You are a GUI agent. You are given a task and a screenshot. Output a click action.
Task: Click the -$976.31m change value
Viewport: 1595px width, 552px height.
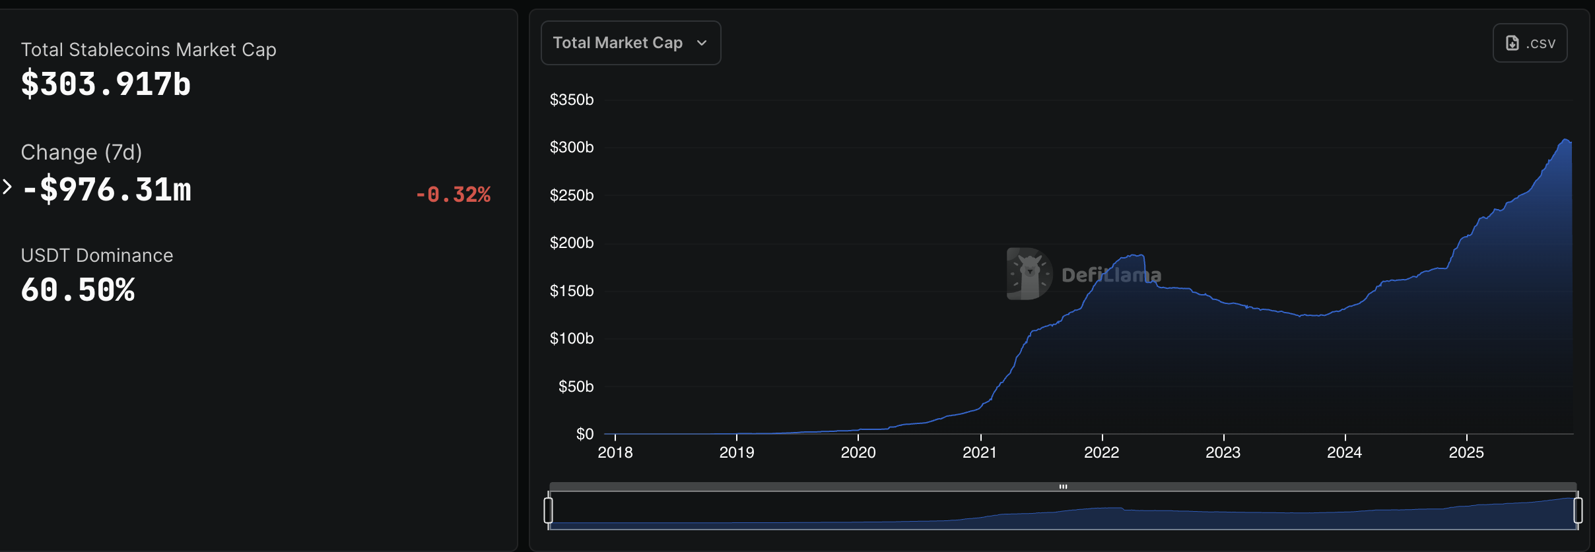click(x=107, y=190)
